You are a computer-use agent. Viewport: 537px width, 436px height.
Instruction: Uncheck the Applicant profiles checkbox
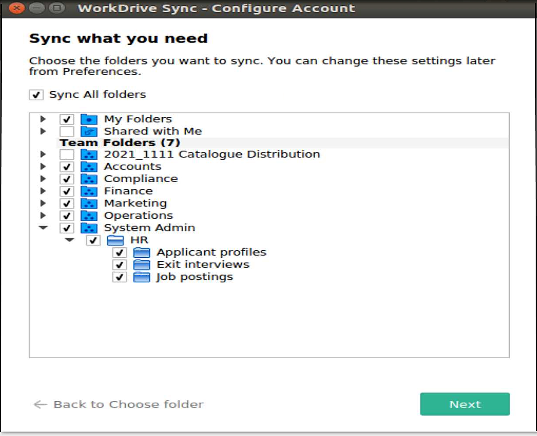[x=120, y=252]
